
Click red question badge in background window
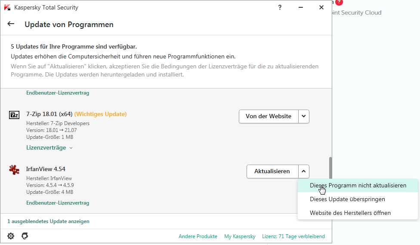tap(339, 3)
